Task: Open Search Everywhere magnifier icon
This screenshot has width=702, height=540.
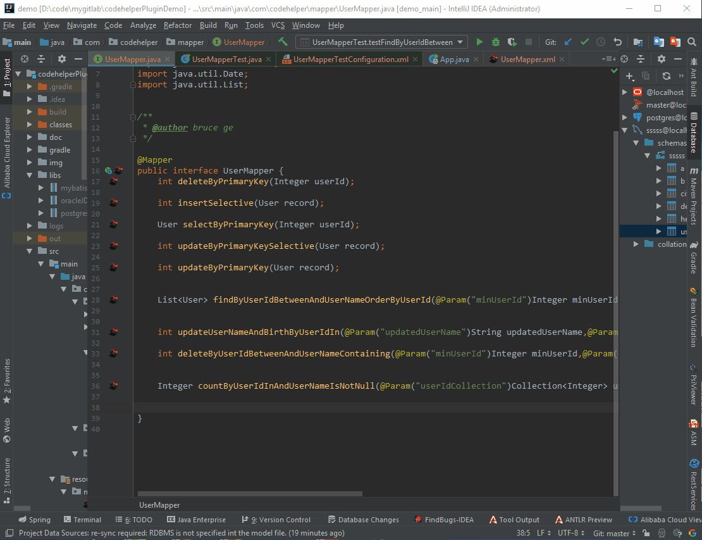Action: [x=692, y=42]
